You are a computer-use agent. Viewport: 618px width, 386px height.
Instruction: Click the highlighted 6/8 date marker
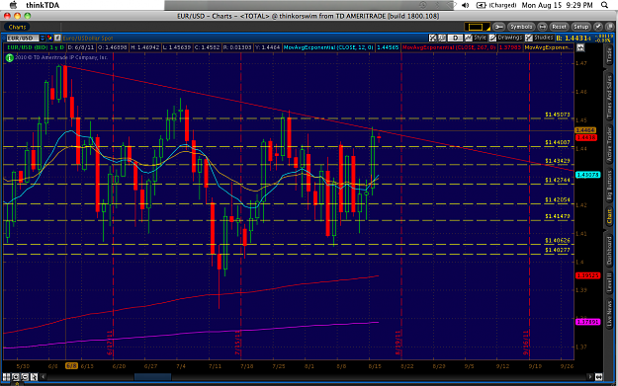tap(71, 366)
